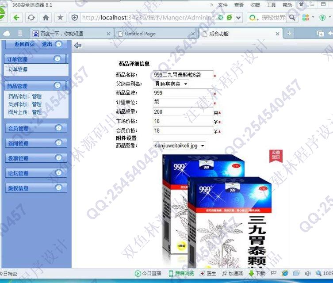
Task: Click the back arrow in admin content header
Action: (78, 45)
